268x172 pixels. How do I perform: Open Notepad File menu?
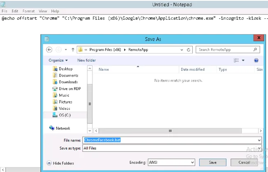click(5, 11)
